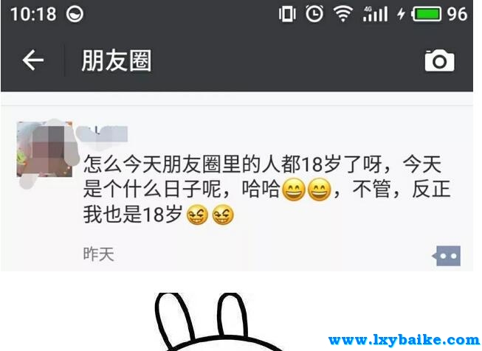
Task: Tap the alarm clock status icon
Action: point(314,14)
